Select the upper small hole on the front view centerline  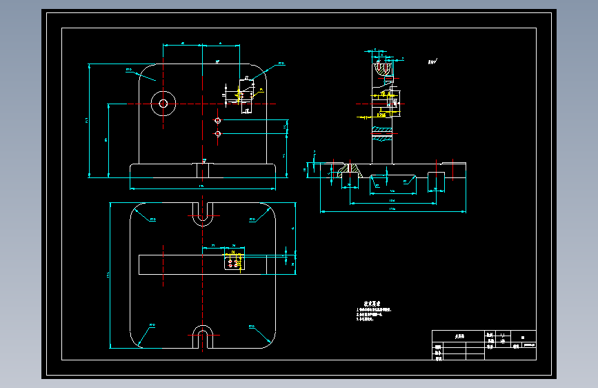pos(218,121)
